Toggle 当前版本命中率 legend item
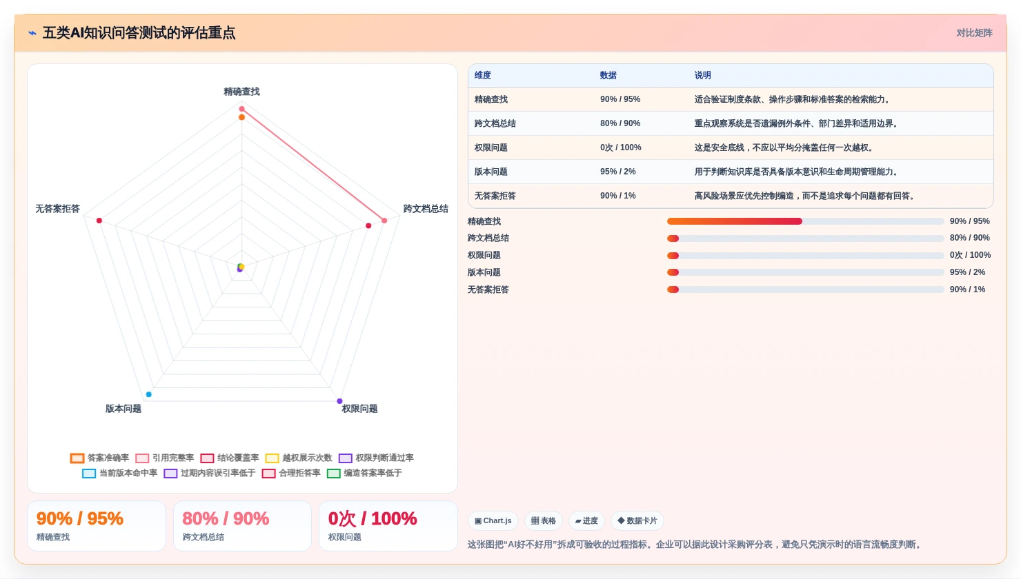The width and height of the screenshot is (1021, 579). [x=120, y=473]
